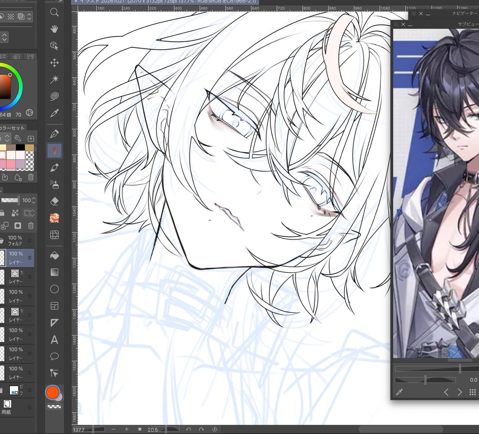Select the Gradient tool
The image size is (479, 434).
(54, 272)
